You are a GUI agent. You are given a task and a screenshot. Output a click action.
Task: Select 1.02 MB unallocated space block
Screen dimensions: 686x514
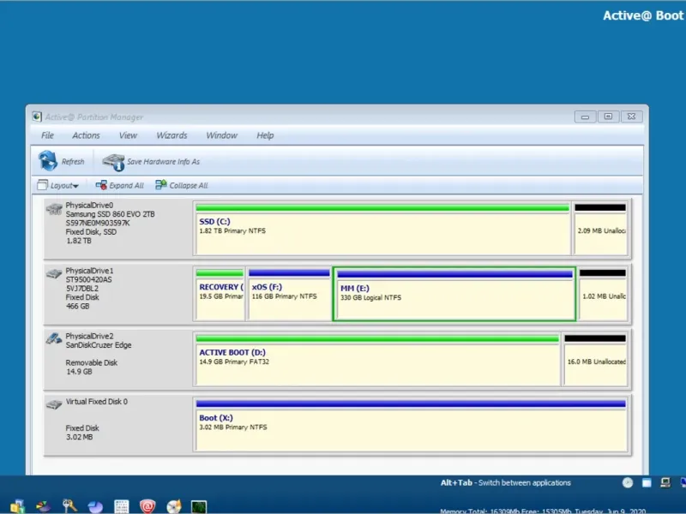(603, 294)
